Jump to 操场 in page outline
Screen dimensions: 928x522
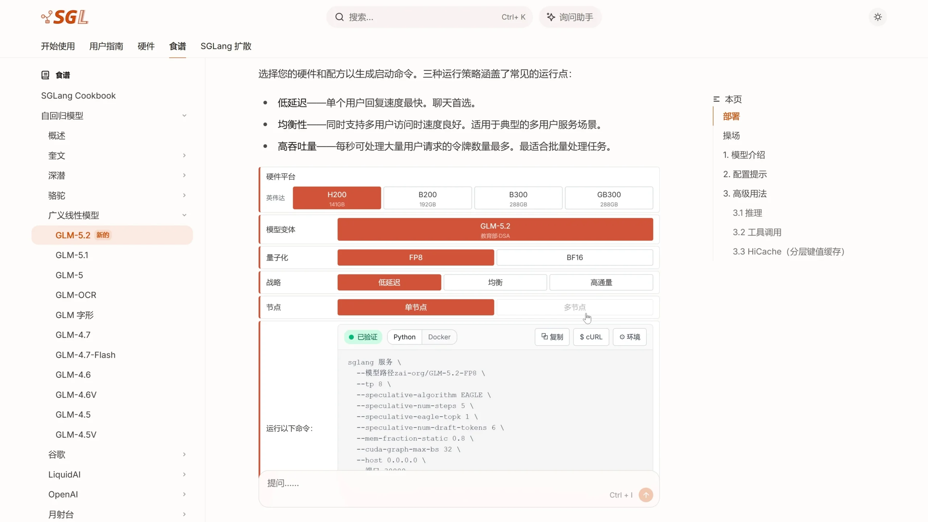[731, 136]
